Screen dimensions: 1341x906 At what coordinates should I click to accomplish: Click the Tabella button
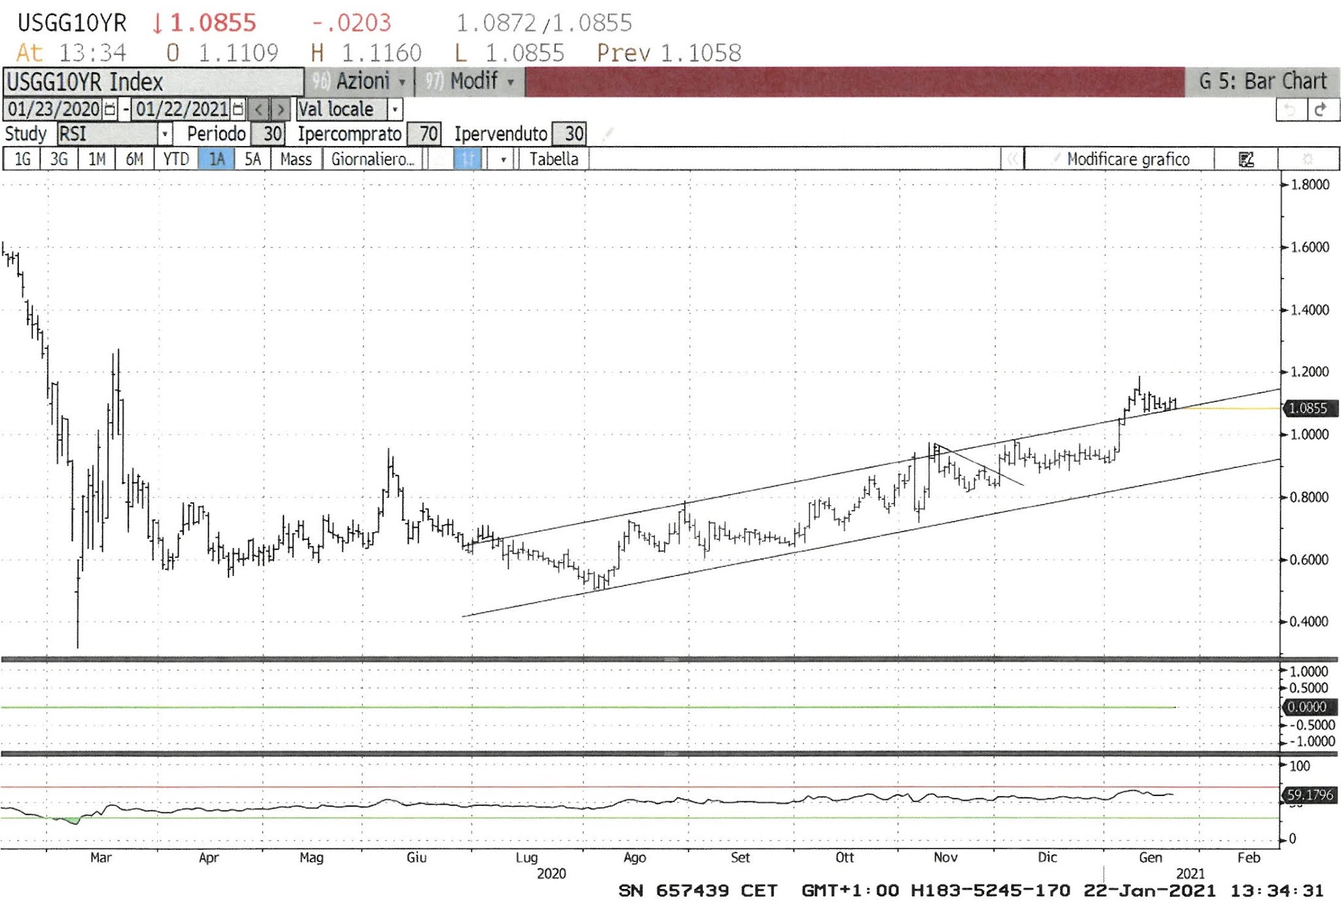tap(553, 159)
